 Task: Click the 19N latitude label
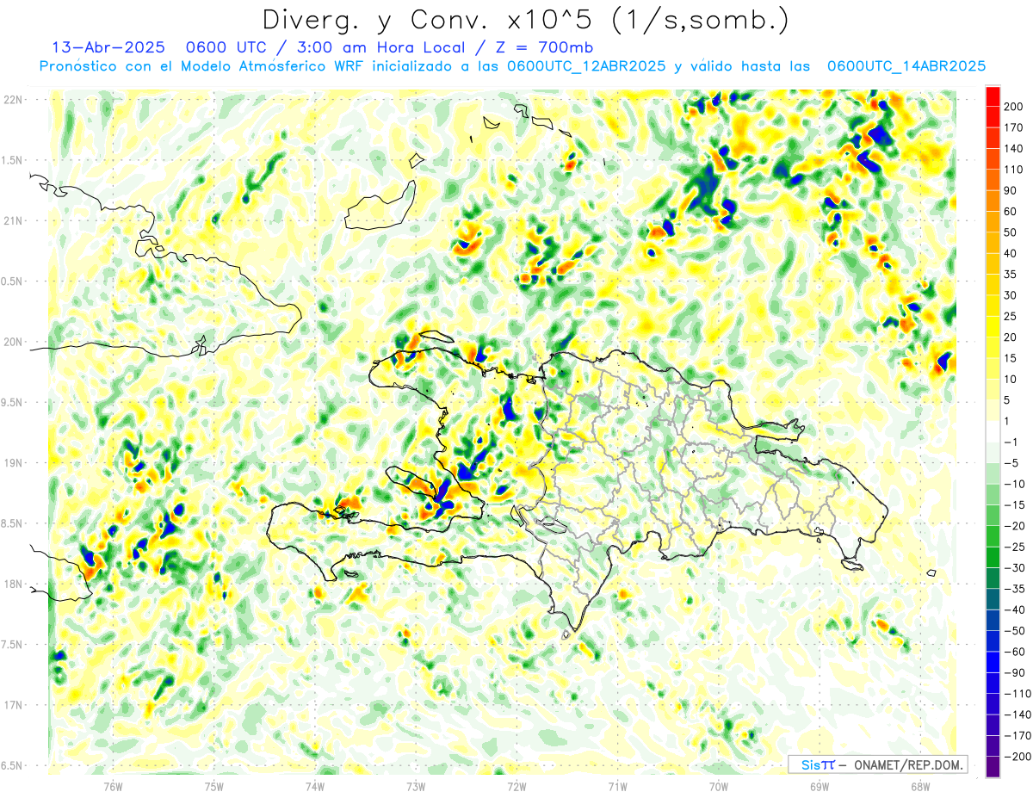tap(13, 462)
